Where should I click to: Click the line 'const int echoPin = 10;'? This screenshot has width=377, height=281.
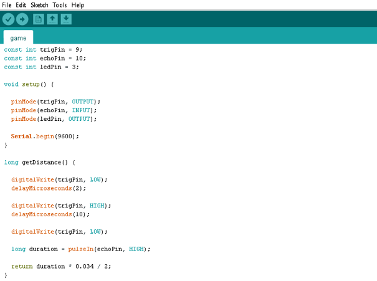click(45, 59)
